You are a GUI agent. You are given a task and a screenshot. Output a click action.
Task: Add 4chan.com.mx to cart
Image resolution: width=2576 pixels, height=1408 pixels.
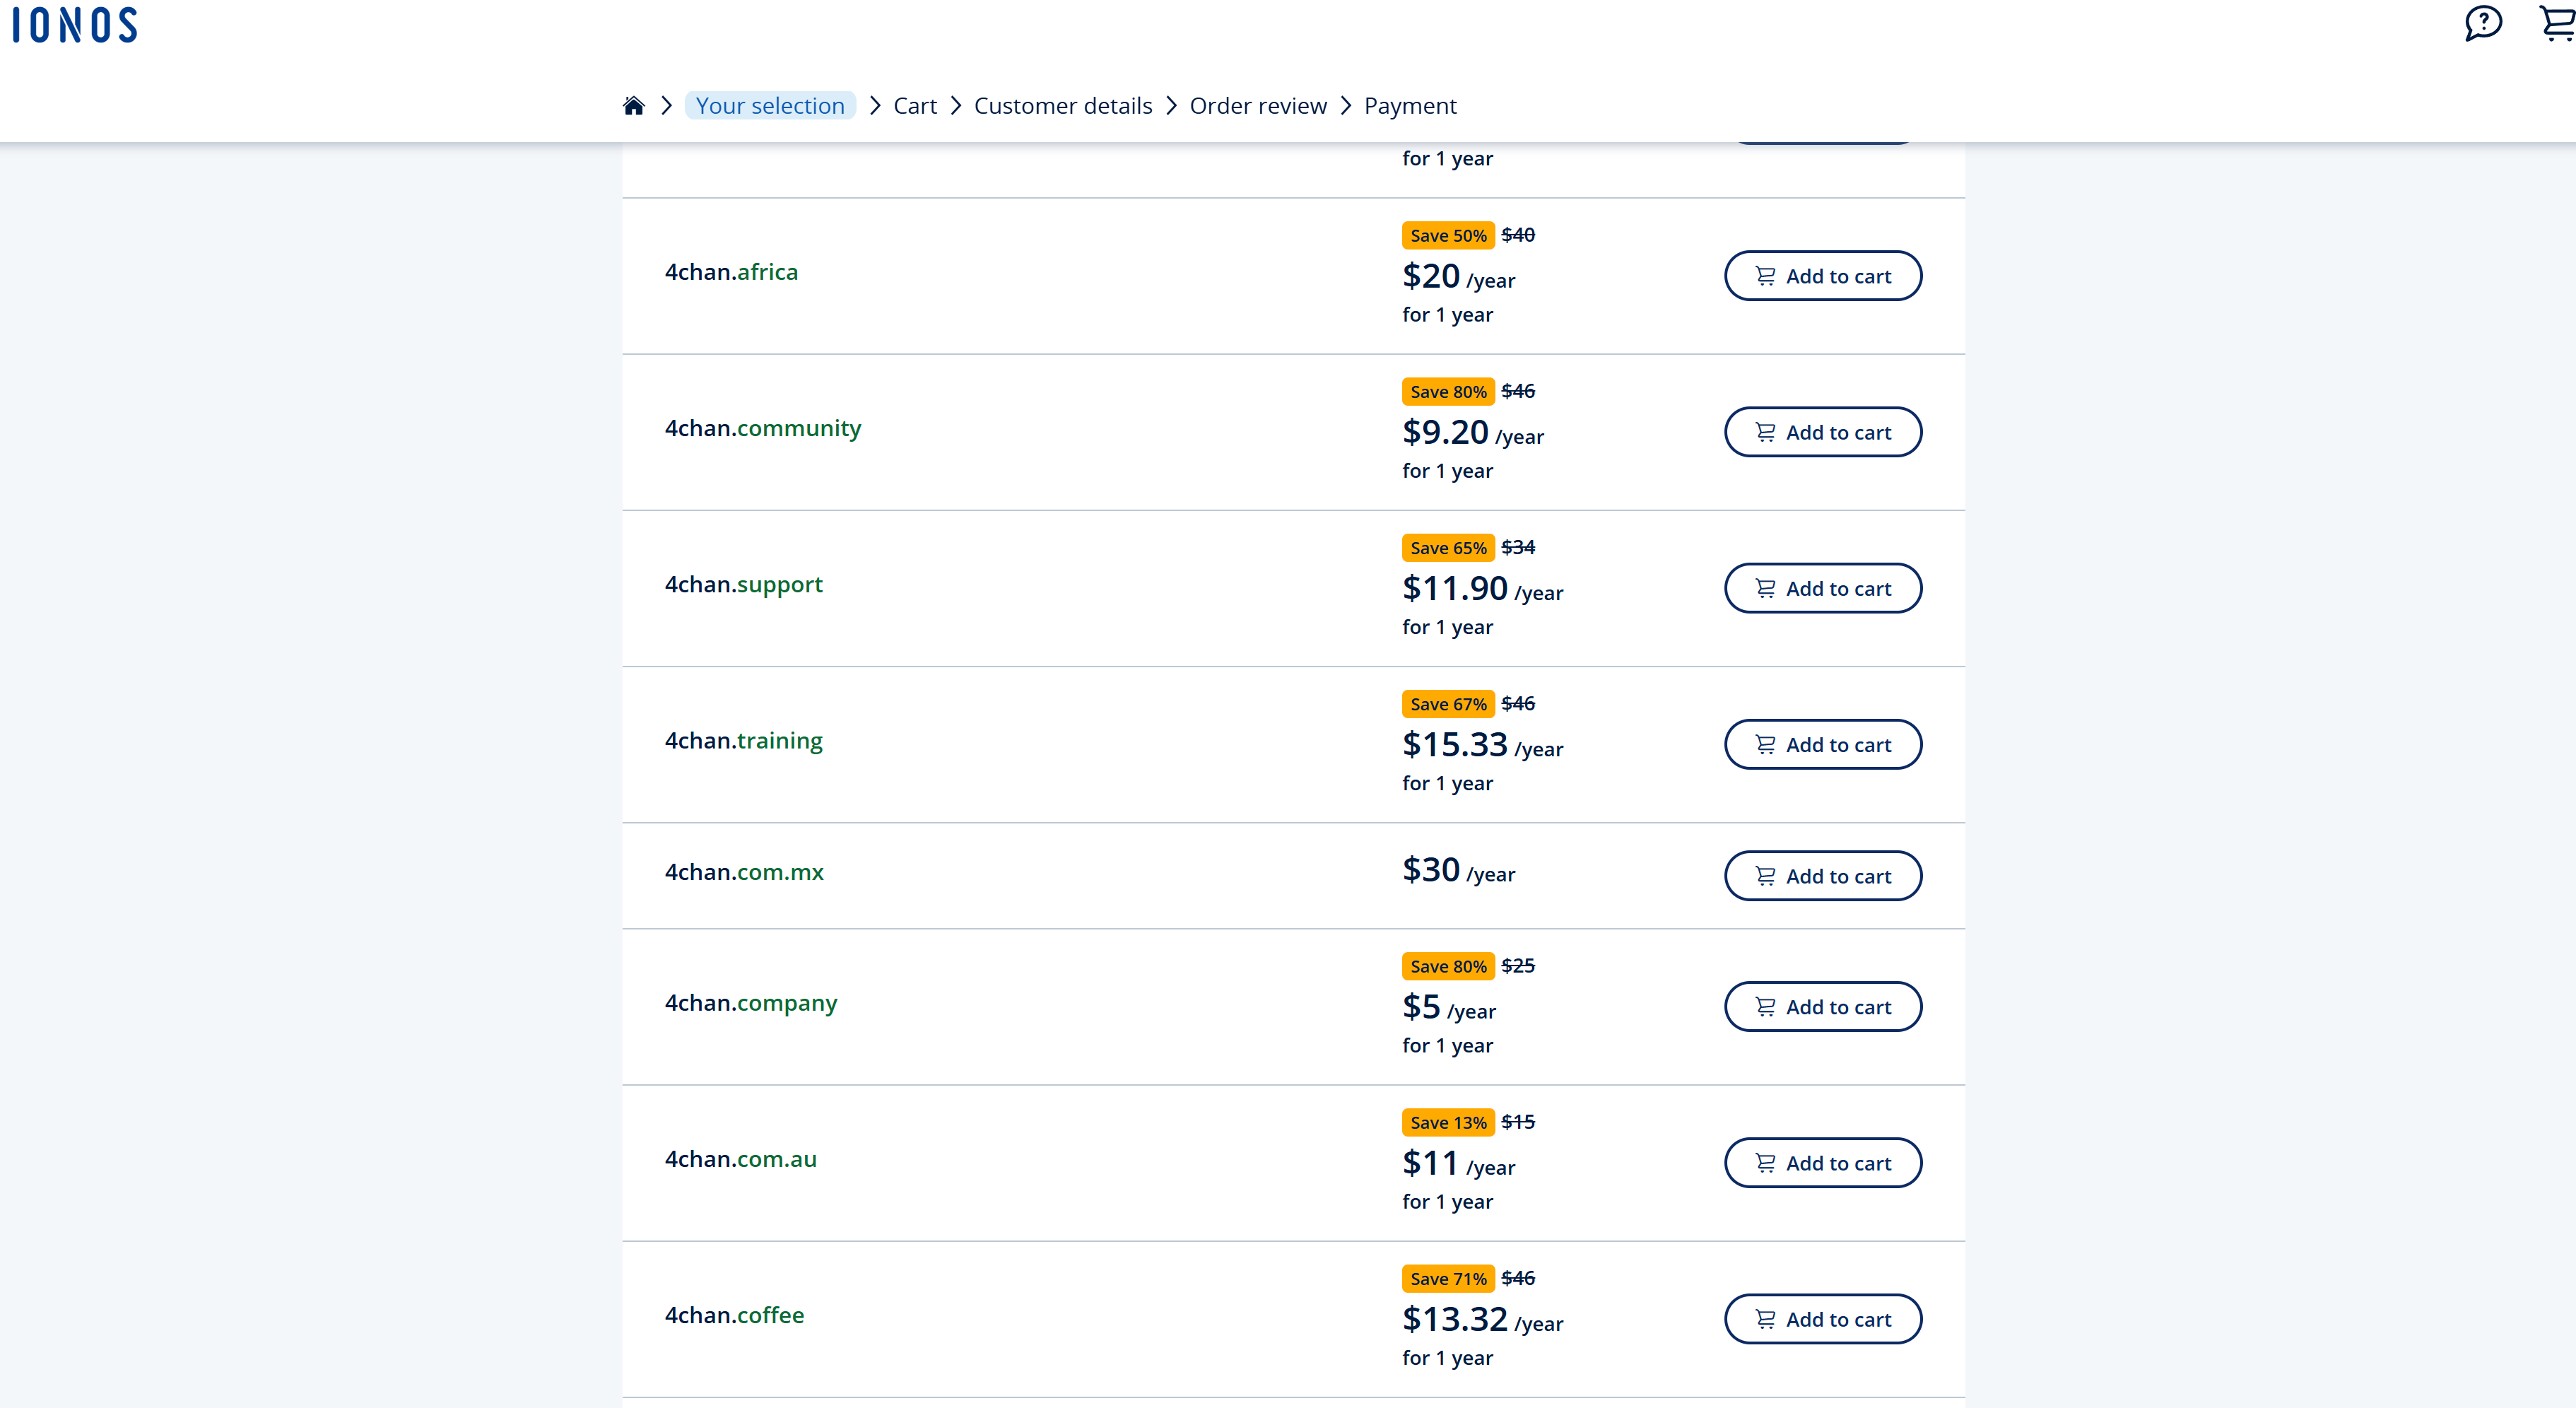[1822, 876]
